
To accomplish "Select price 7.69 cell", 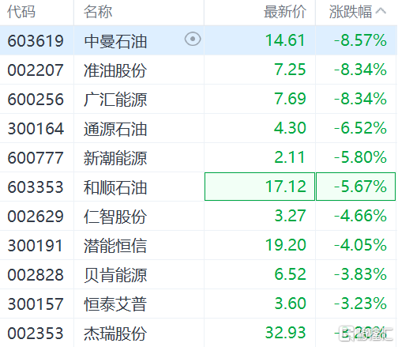I will (290, 99).
